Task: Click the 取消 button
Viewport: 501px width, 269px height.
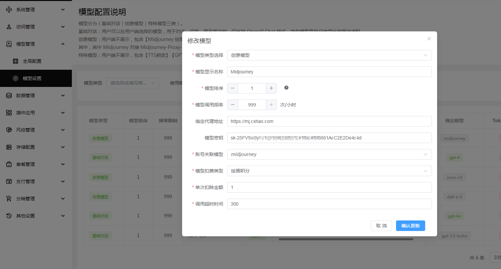Action: coord(381,226)
